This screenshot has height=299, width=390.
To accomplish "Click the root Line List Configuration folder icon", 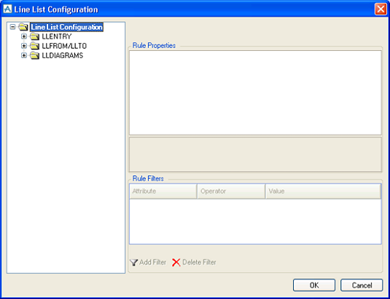I will 23,27.
